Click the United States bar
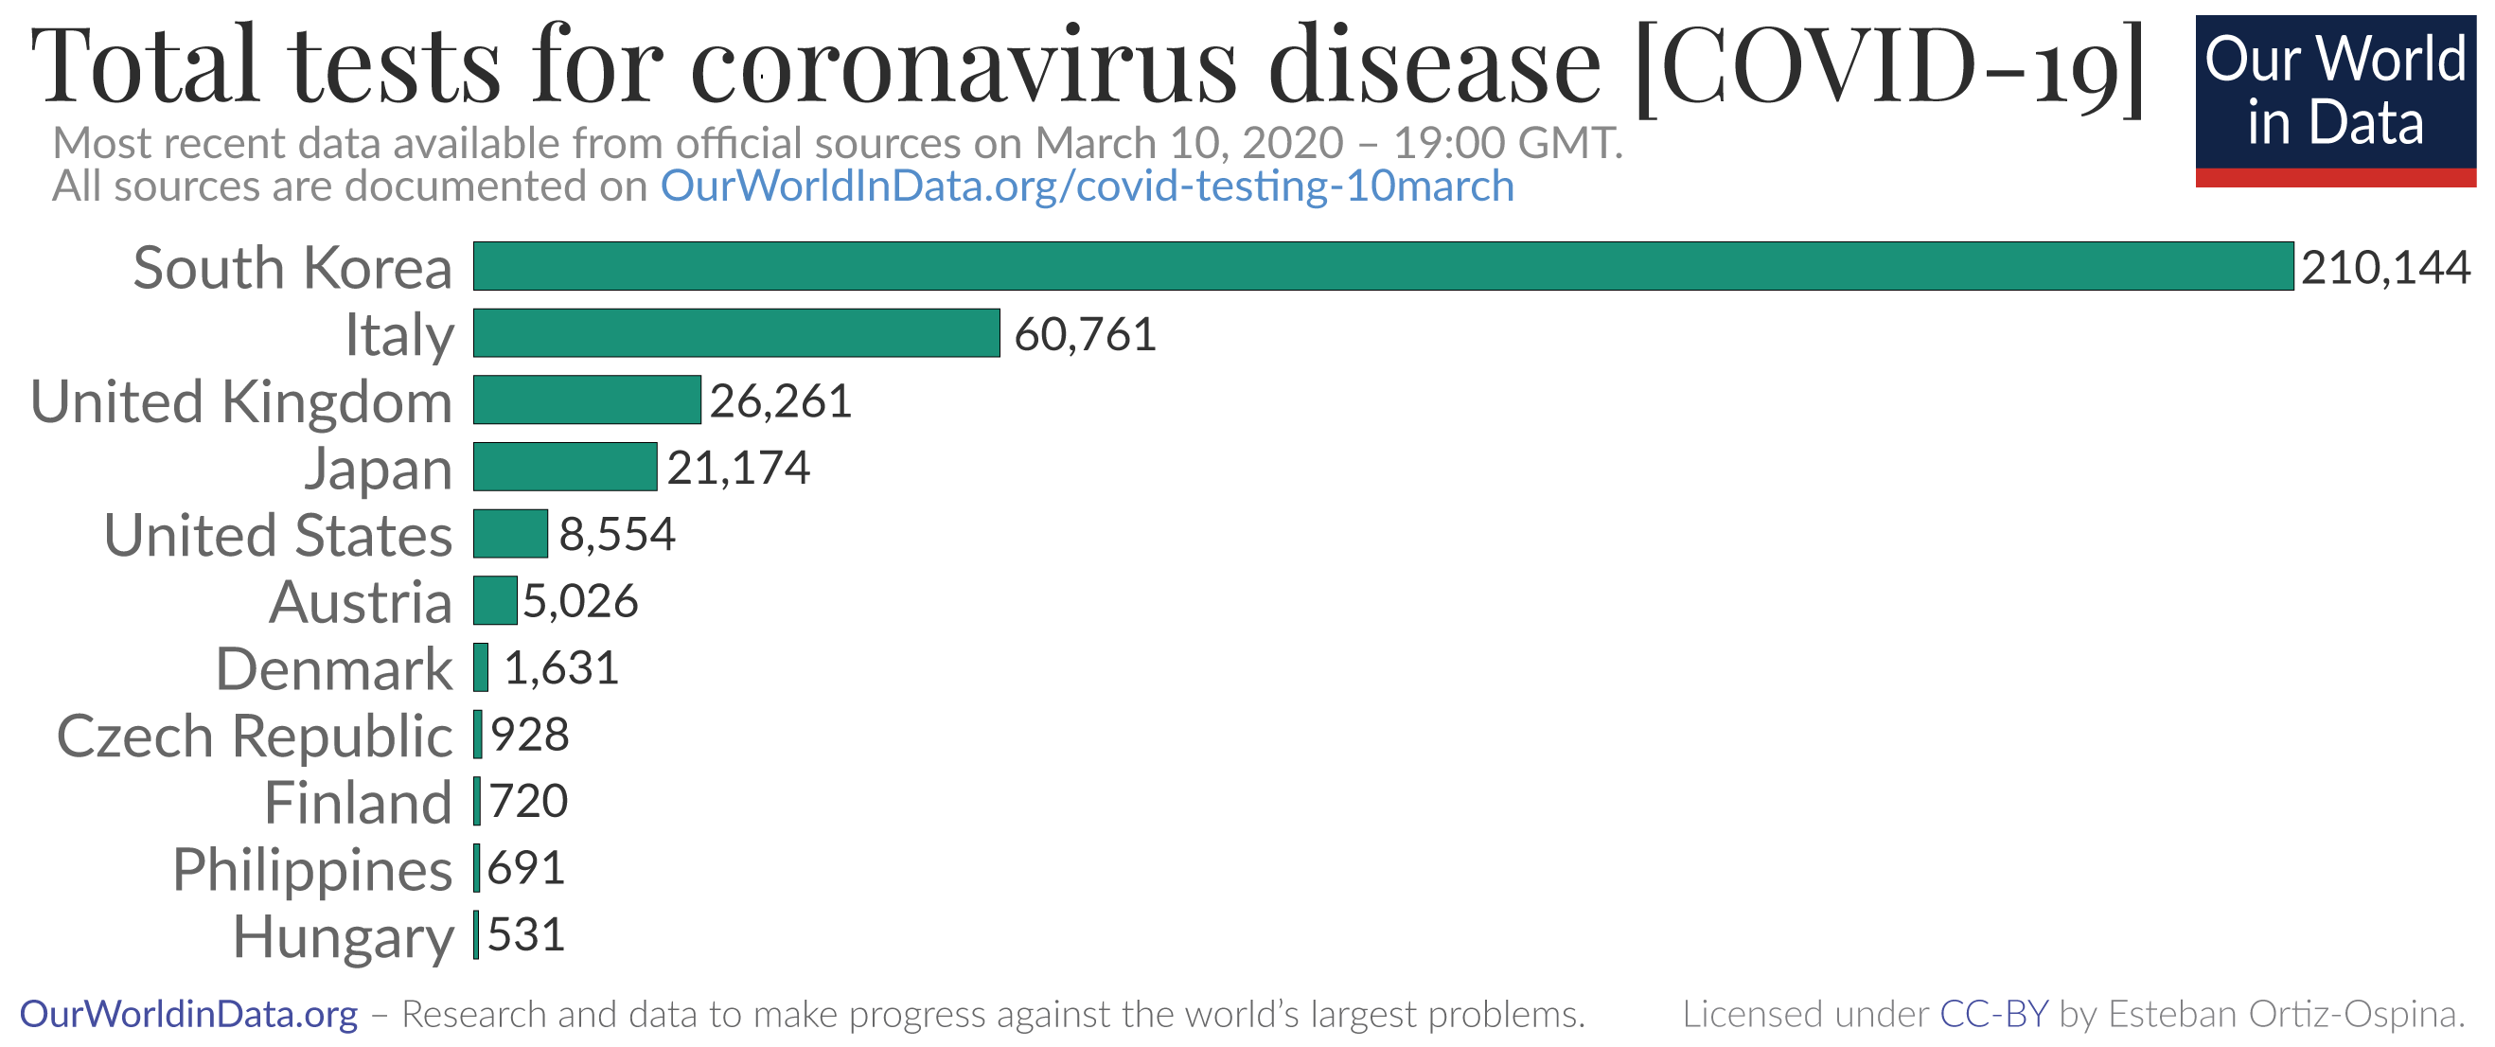Screen dimensions: 2495x1047 [x=510, y=534]
